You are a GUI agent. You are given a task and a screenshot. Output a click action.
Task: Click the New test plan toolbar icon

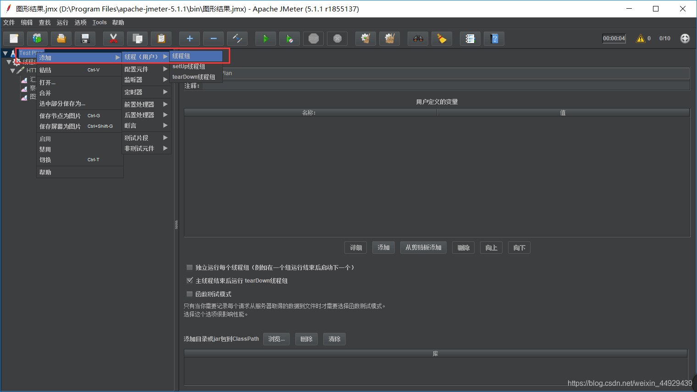pos(14,38)
